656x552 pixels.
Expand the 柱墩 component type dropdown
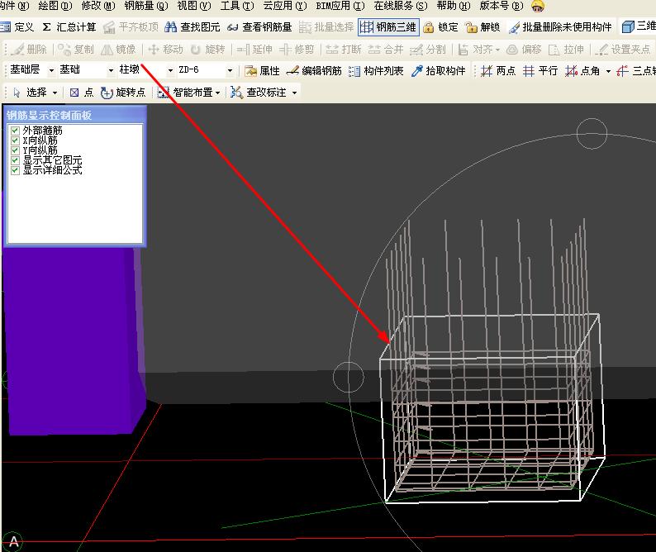(x=170, y=71)
